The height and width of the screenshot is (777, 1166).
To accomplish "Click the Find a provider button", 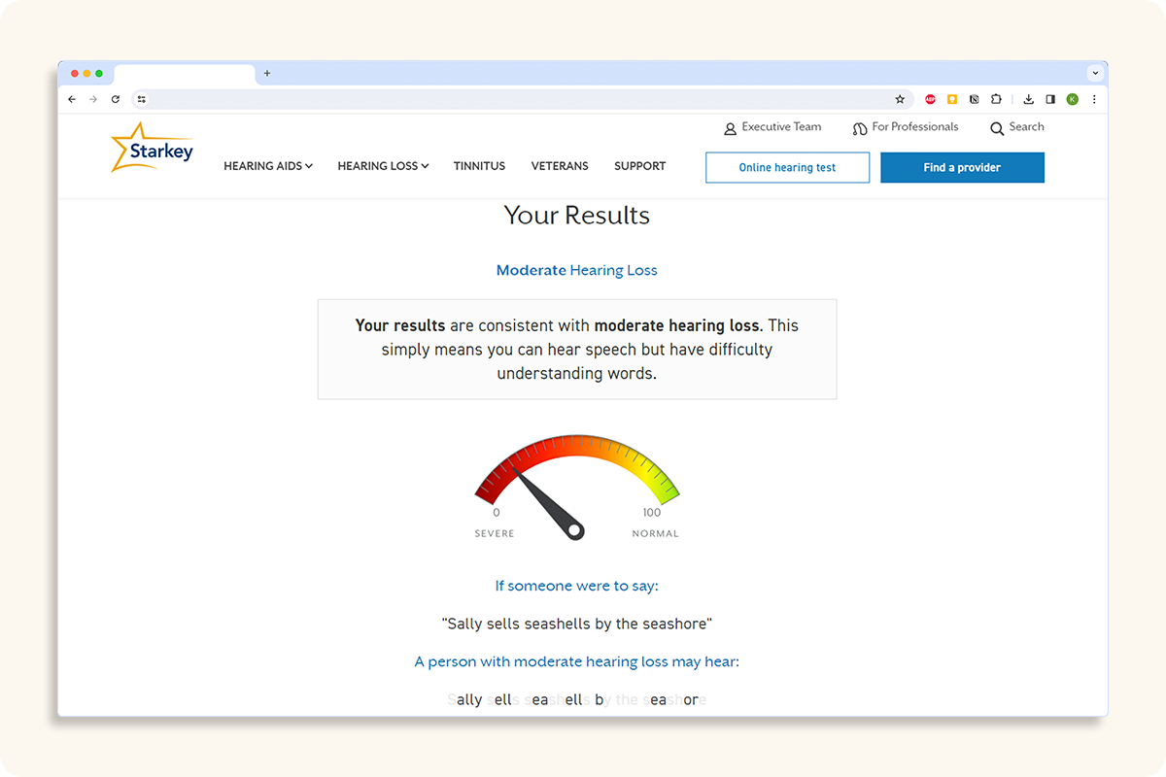I will tap(962, 167).
